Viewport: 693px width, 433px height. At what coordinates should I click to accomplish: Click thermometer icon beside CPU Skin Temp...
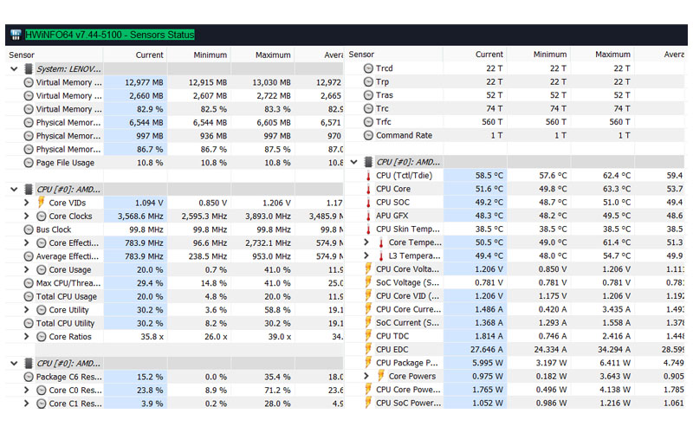[368, 229]
